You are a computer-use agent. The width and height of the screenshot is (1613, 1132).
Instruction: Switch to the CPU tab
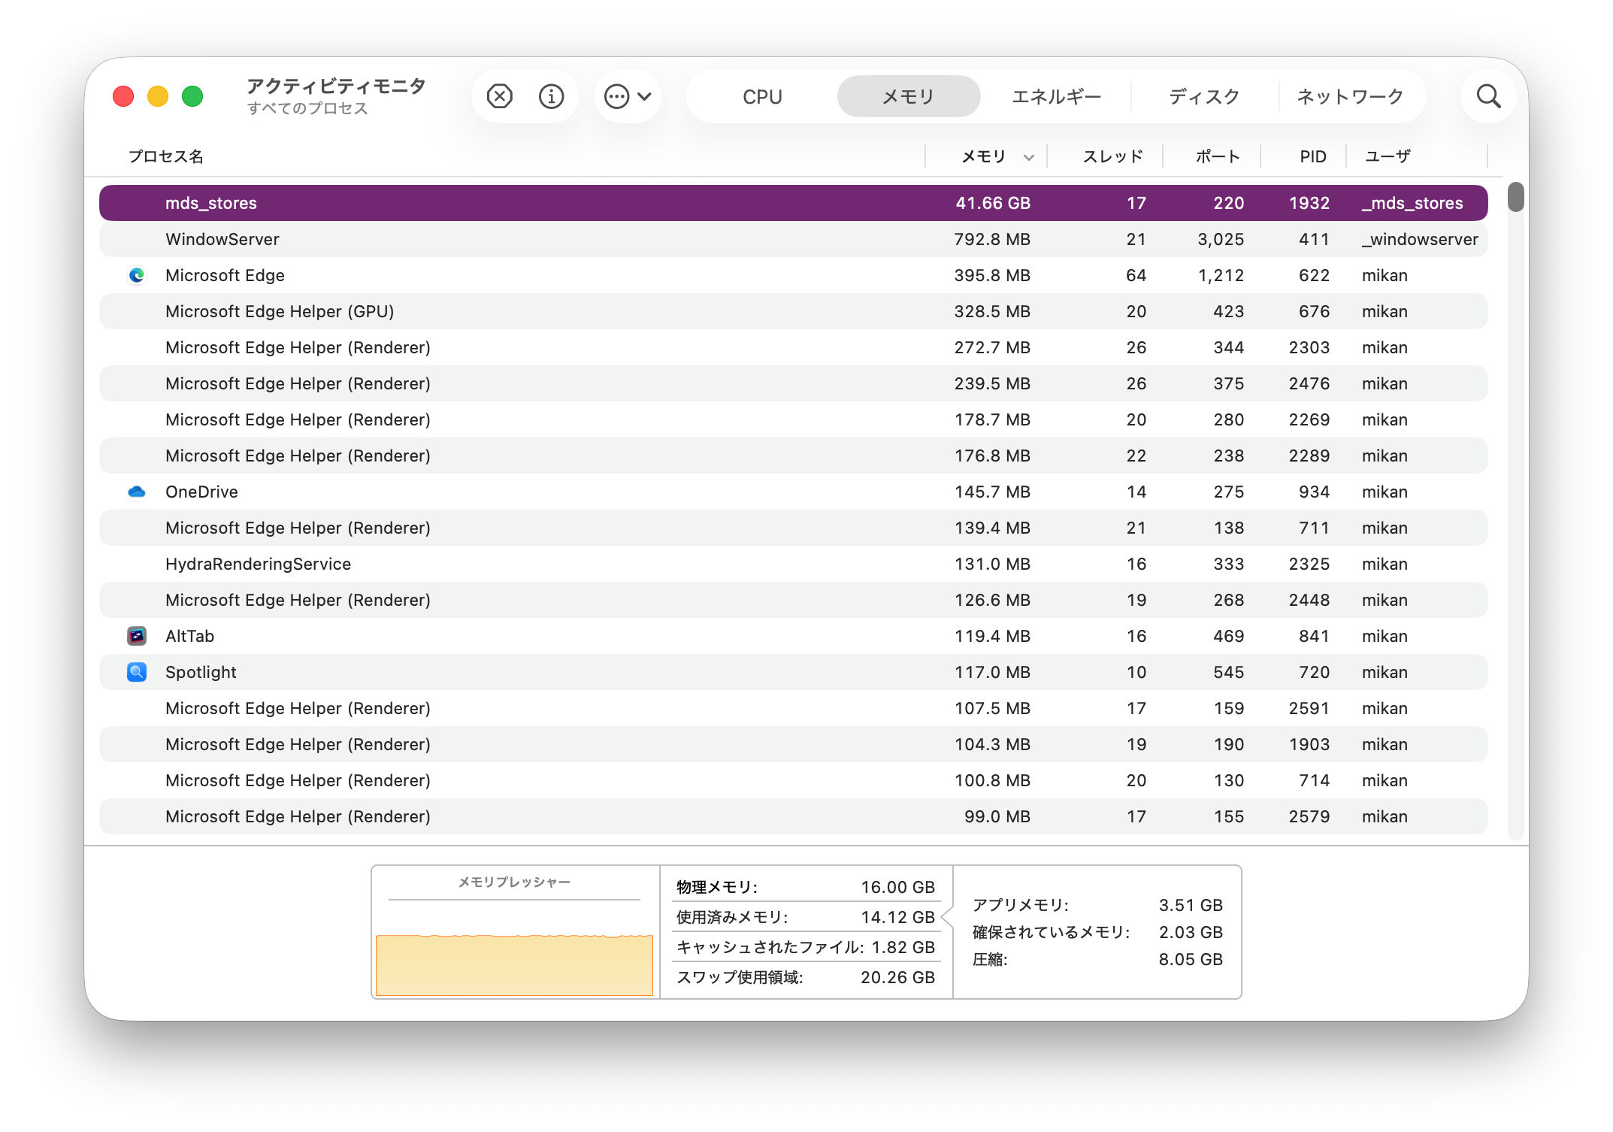coord(762,96)
